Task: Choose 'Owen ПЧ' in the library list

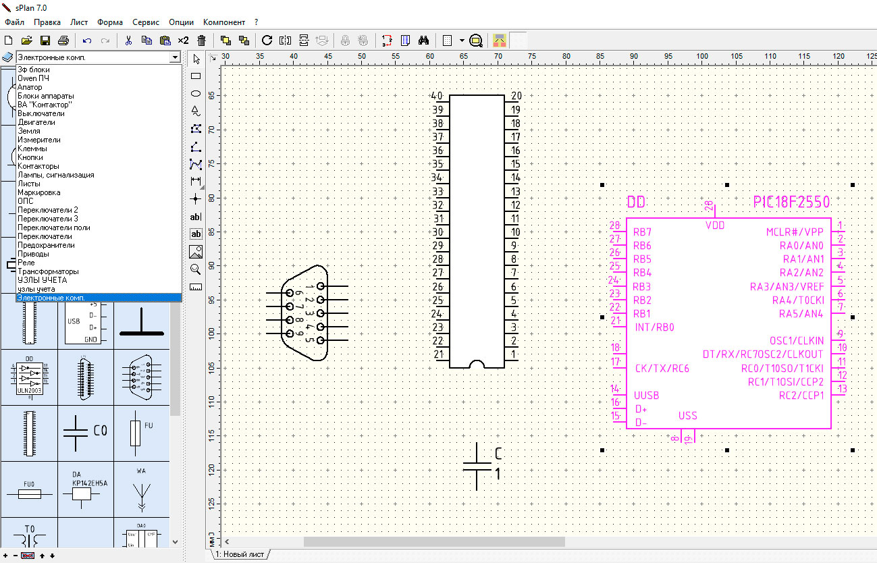Action: click(99, 78)
